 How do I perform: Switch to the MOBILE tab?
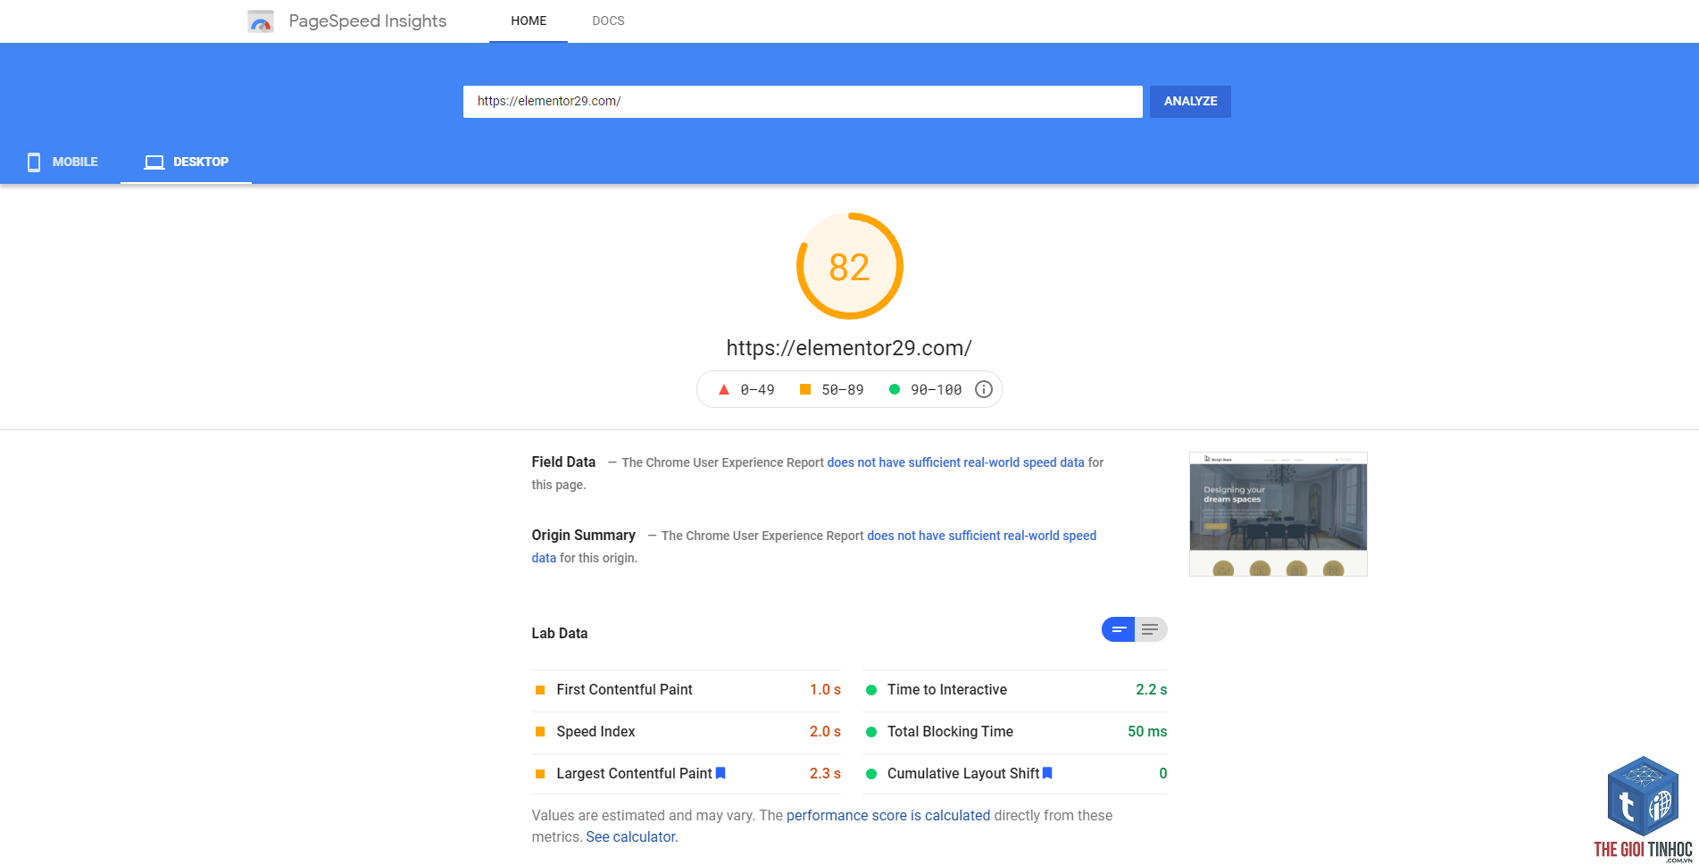coord(62,162)
